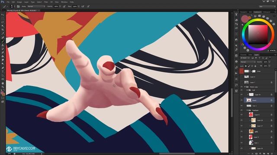Lock transparent pixels in Layers panel
Screen dimensions: 277x155
(x=246, y=66)
